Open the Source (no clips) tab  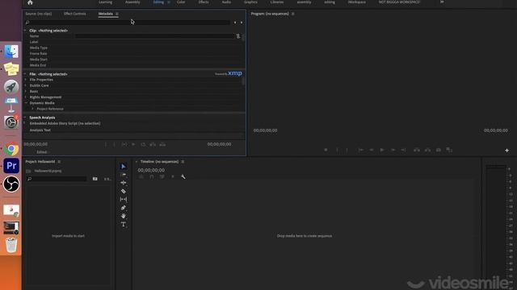click(39, 14)
